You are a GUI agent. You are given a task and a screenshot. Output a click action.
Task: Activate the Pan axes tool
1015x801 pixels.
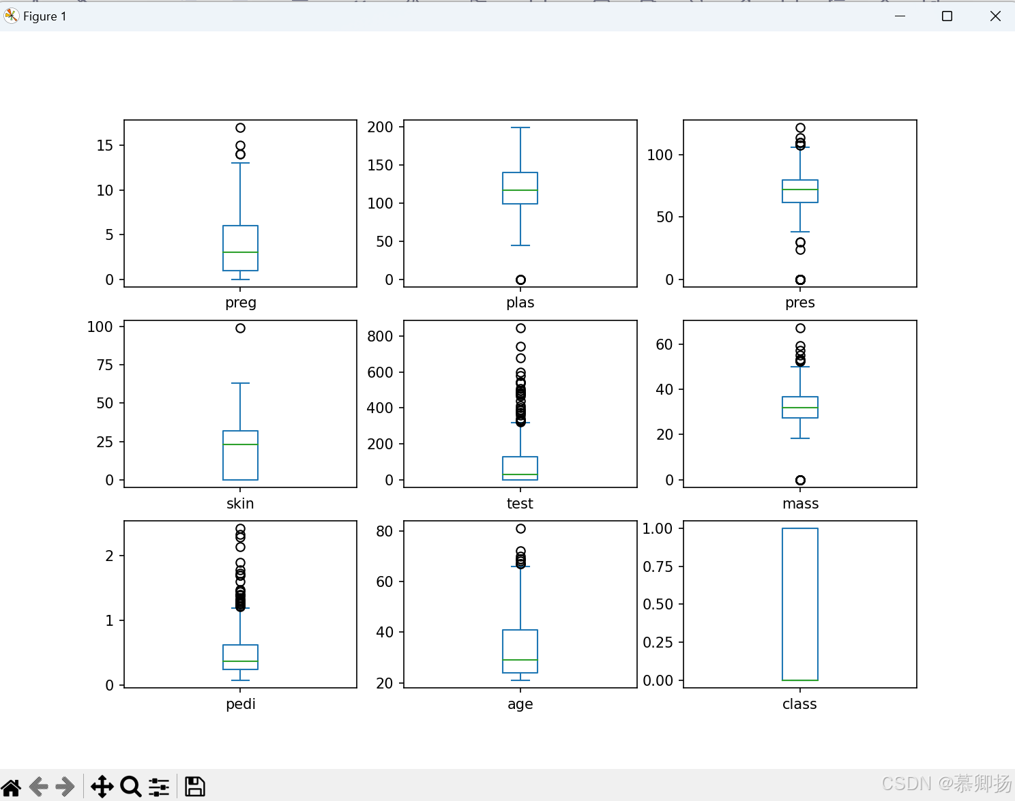tap(102, 787)
